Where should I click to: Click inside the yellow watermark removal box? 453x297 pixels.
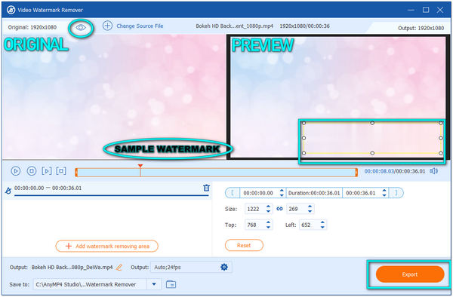[372, 138]
